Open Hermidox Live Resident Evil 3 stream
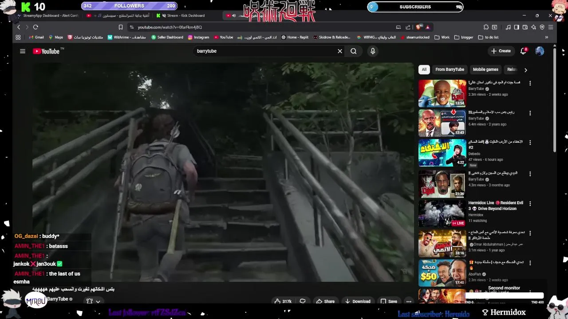568x319 pixels. click(442, 214)
